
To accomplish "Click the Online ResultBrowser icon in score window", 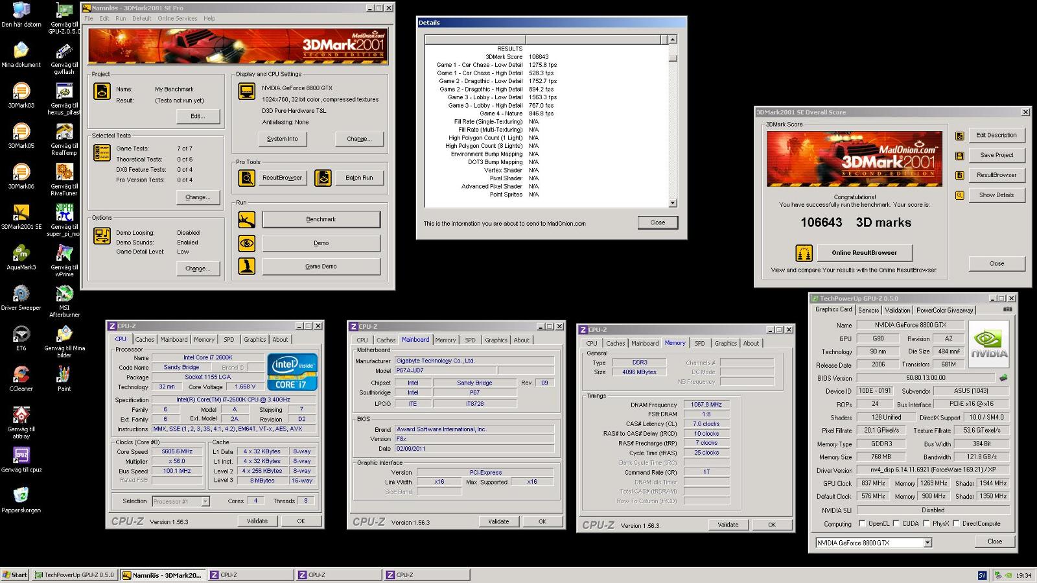I will 804,252.
